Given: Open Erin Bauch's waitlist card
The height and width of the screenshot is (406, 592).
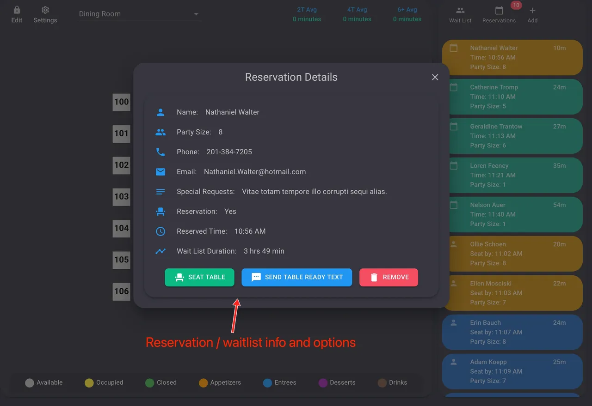Looking at the screenshot, I should click(x=512, y=332).
